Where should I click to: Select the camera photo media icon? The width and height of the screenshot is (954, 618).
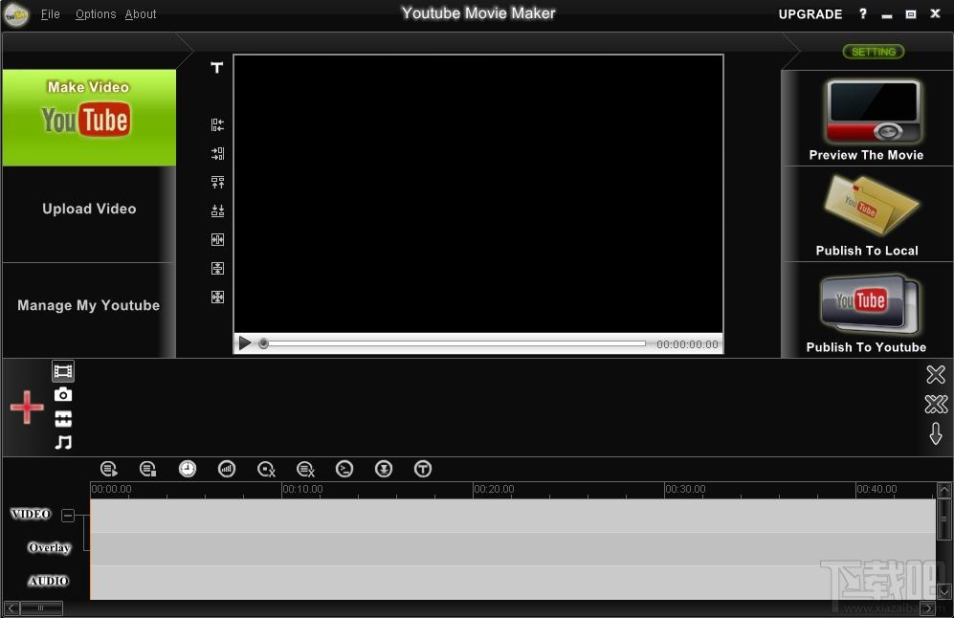click(63, 395)
